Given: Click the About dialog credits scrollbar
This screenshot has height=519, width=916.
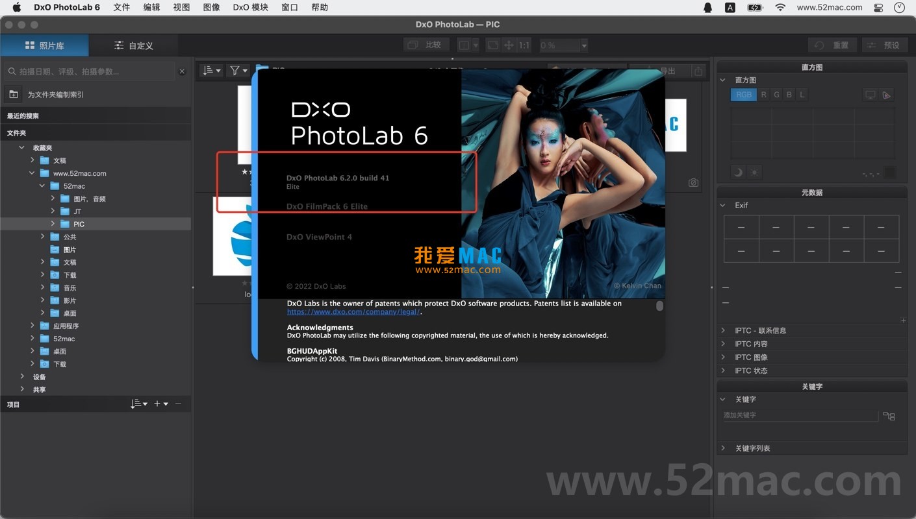Looking at the screenshot, I should pyautogui.click(x=659, y=306).
